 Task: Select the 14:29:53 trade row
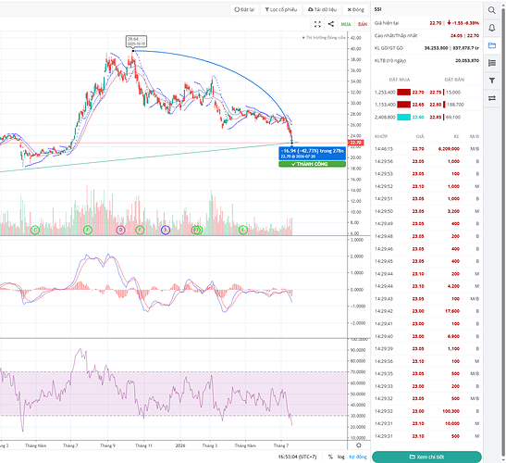(x=426, y=174)
